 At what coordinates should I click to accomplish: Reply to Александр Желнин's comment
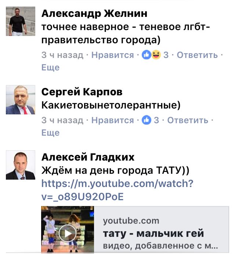(197, 55)
